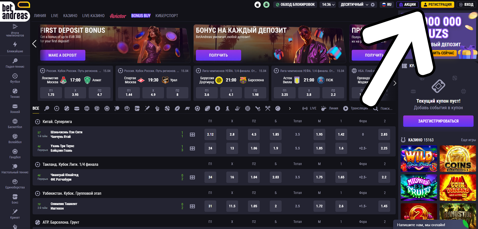Open the RU language selector

tap(387, 5)
